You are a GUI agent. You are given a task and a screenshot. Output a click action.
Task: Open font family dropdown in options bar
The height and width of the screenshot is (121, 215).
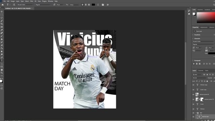pos(26,5)
